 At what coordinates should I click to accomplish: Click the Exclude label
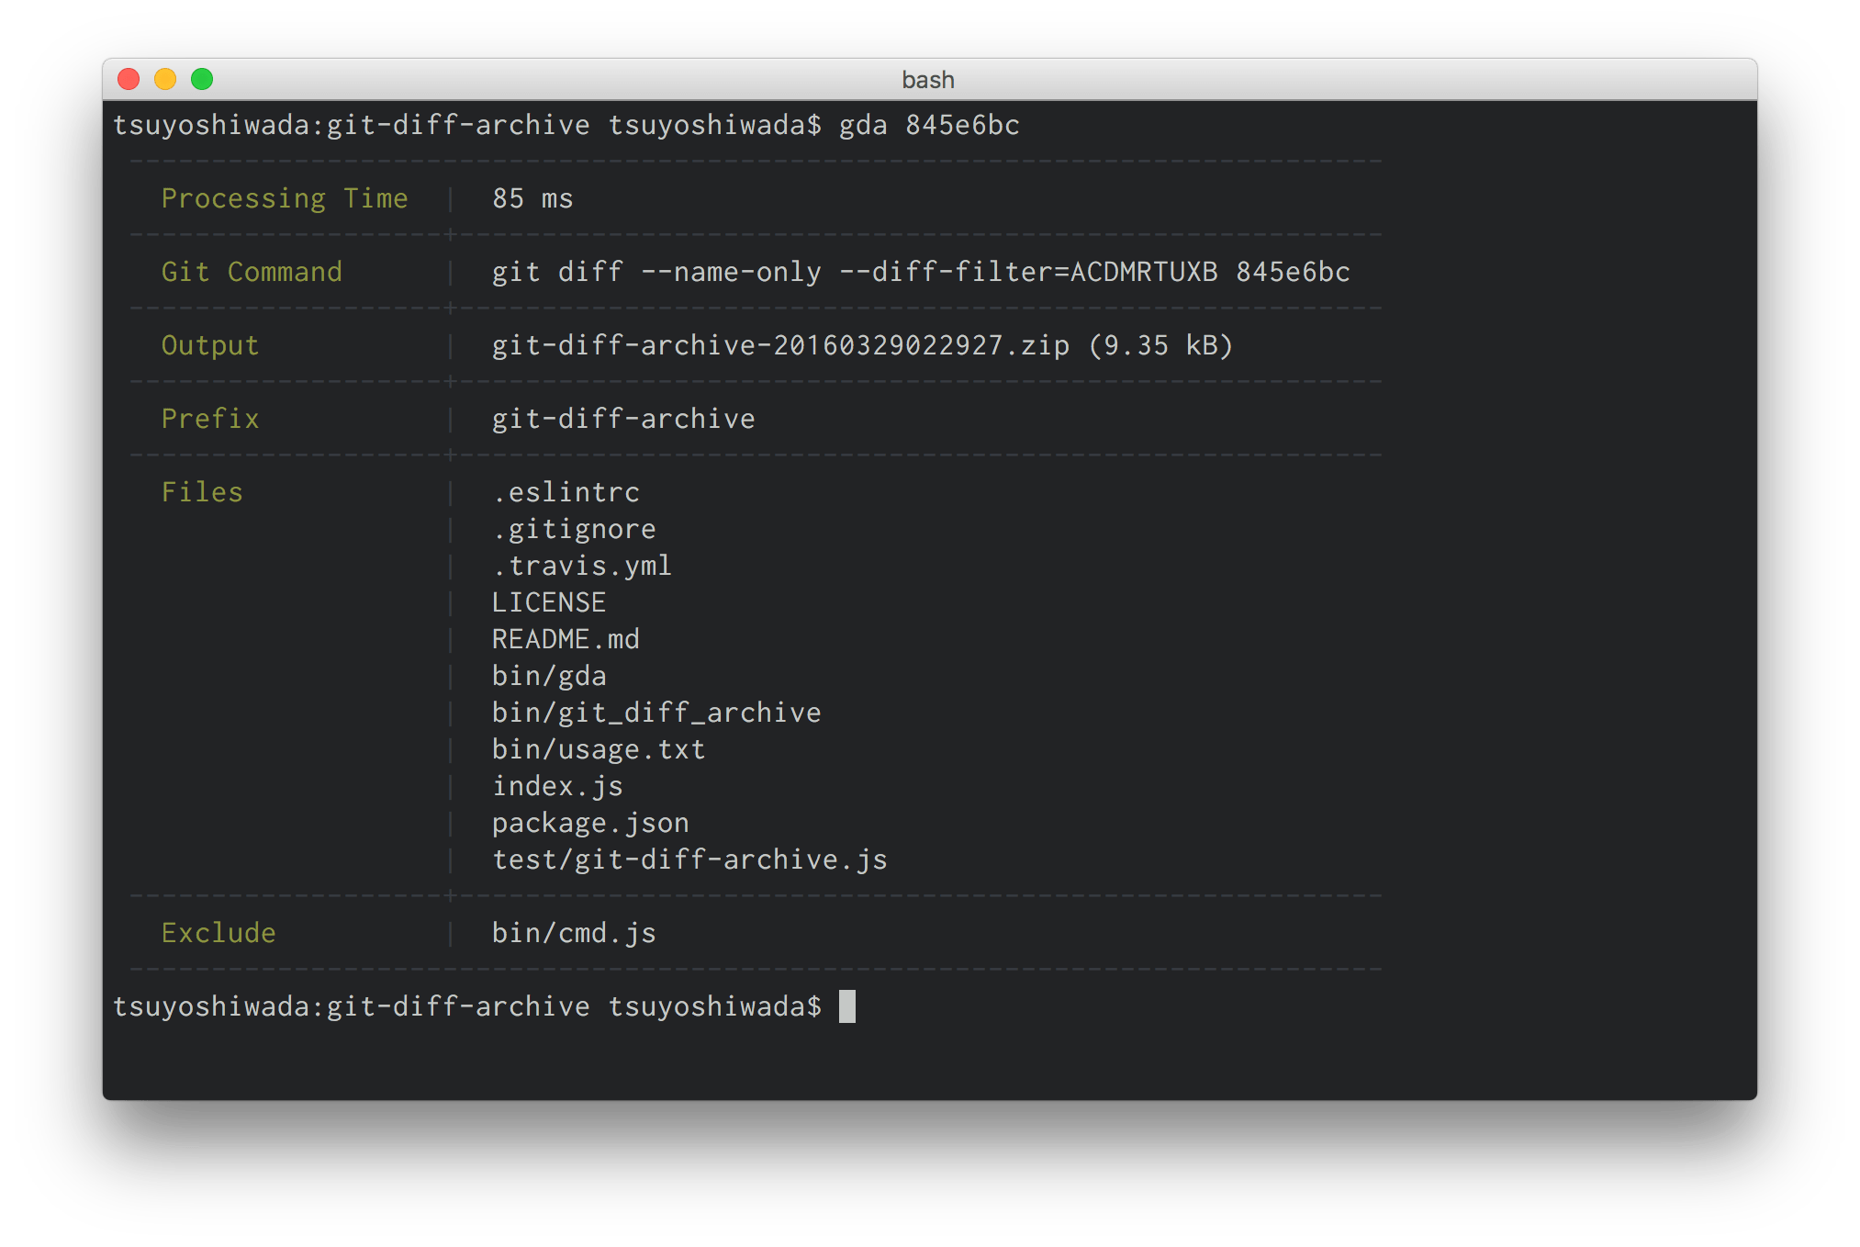(x=218, y=932)
